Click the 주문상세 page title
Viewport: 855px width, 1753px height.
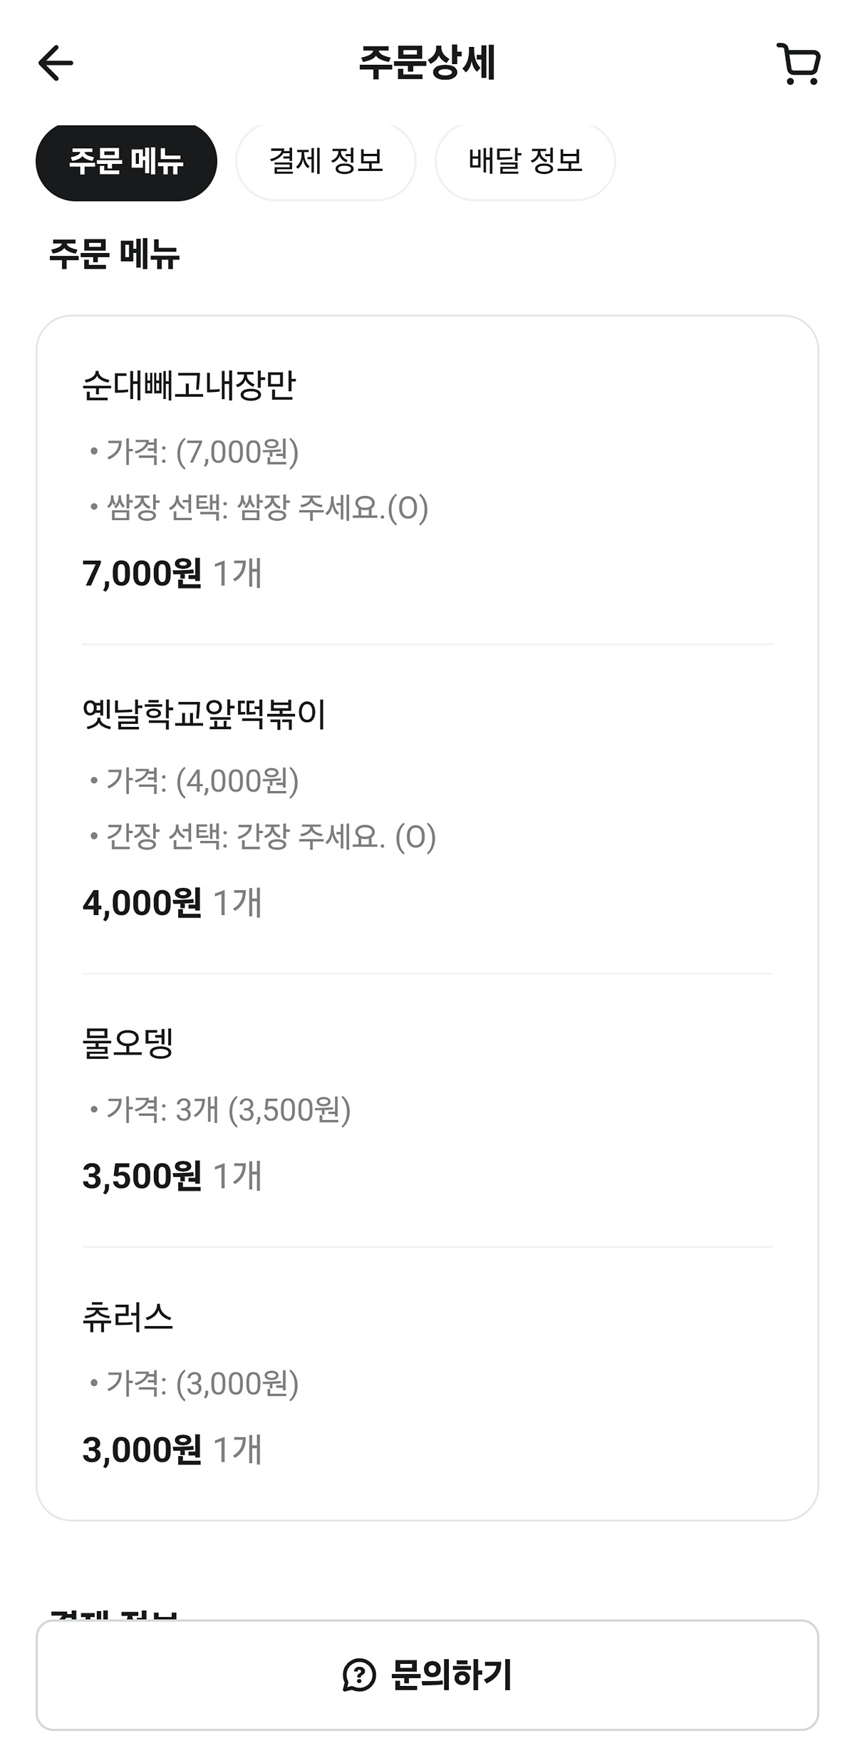coord(427,63)
